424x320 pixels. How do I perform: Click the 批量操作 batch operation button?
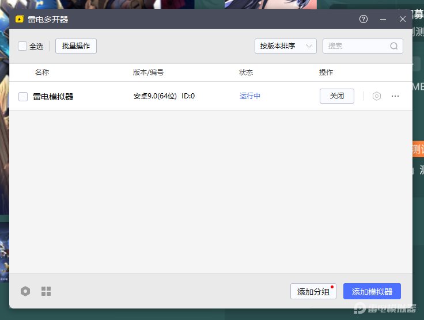tap(76, 46)
